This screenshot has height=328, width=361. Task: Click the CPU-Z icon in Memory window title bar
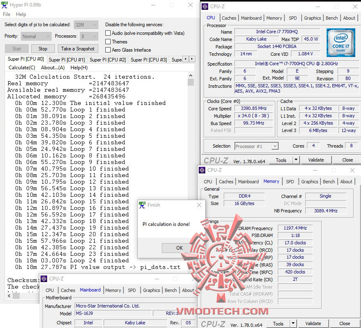[202, 170]
